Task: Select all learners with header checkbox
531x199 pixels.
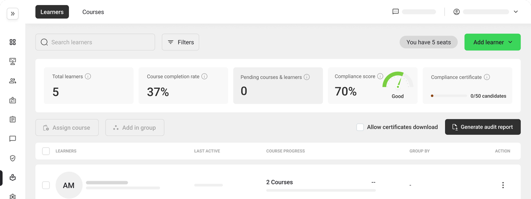Action: coord(46,151)
